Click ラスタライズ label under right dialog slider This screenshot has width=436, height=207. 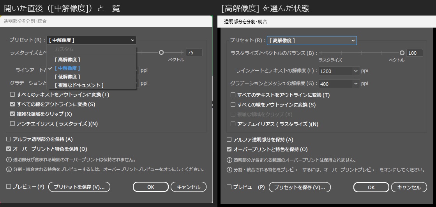tap(330, 60)
